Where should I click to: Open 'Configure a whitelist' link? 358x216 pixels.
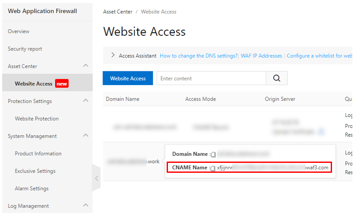point(319,56)
